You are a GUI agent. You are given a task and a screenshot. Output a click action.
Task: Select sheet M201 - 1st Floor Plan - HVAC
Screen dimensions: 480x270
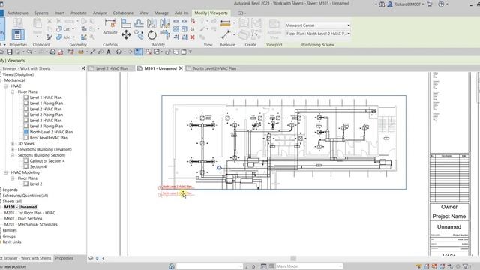[x=30, y=213]
